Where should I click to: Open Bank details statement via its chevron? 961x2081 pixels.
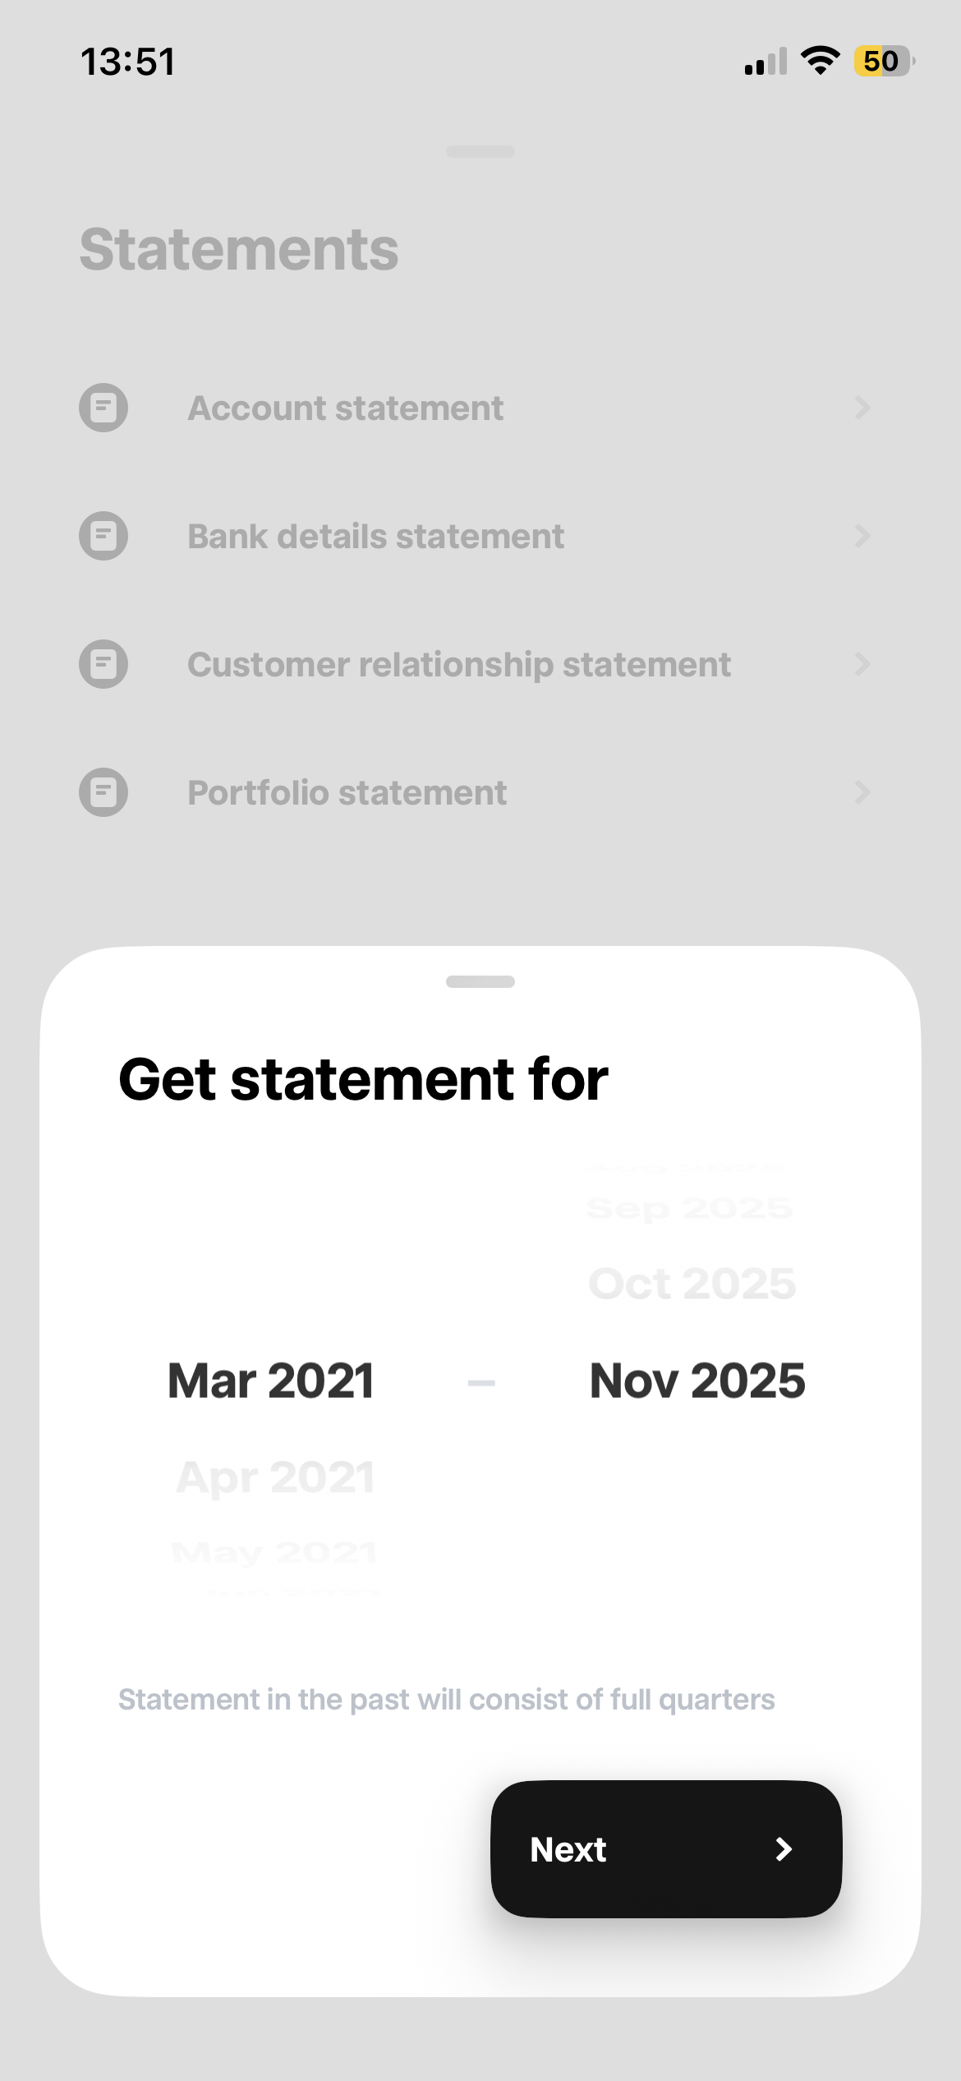[862, 536]
